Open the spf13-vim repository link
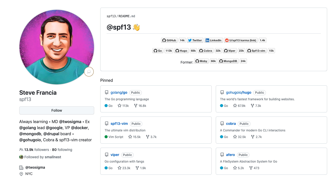 pos(119,124)
